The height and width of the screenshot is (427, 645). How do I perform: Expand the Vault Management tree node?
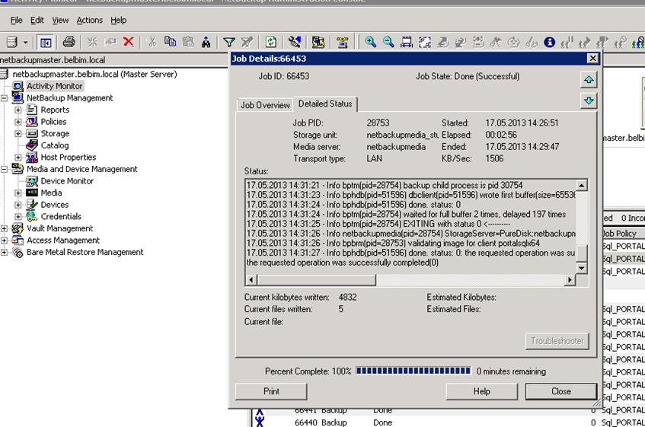tap(4, 228)
